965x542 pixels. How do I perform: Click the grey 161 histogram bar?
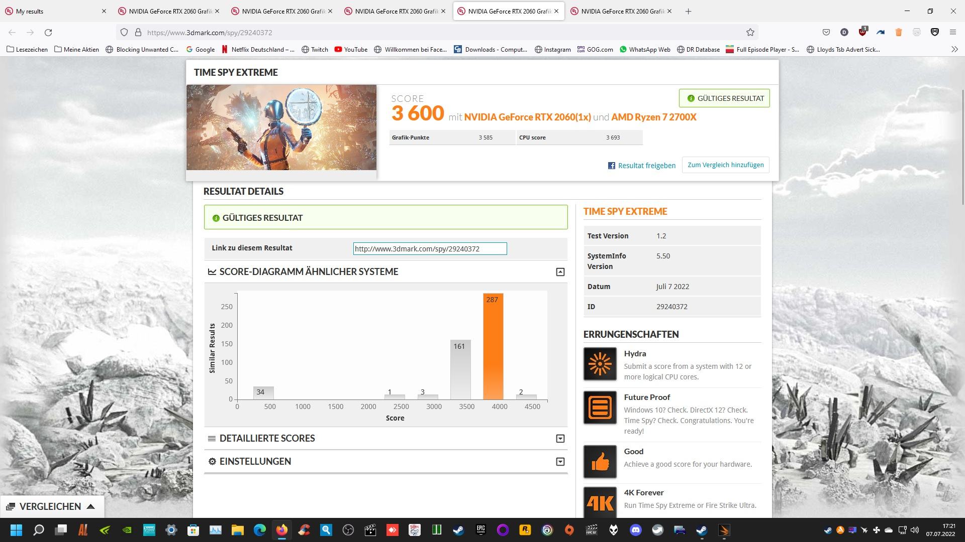460,370
